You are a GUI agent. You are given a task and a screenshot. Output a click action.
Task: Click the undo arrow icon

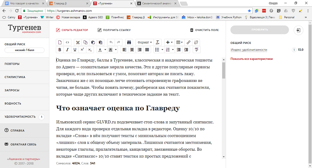pyautogui.click(x=111, y=42)
